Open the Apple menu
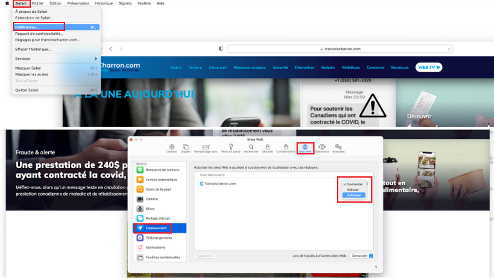This screenshot has height=278, width=494. (7, 3)
